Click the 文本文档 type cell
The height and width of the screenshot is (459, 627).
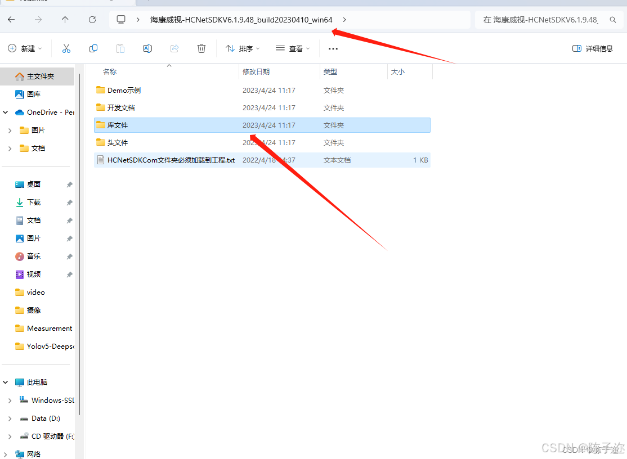pyautogui.click(x=337, y=160)
